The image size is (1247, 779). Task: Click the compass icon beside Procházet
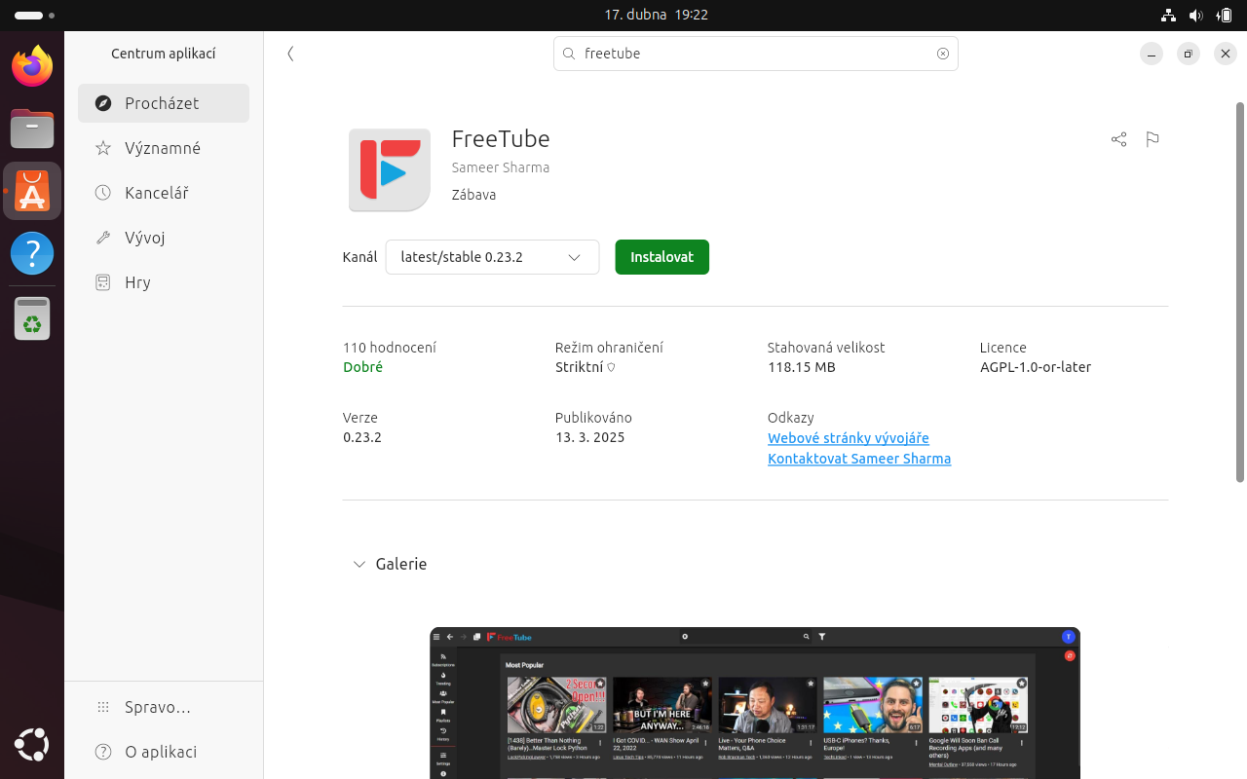(x=103, y=103)
